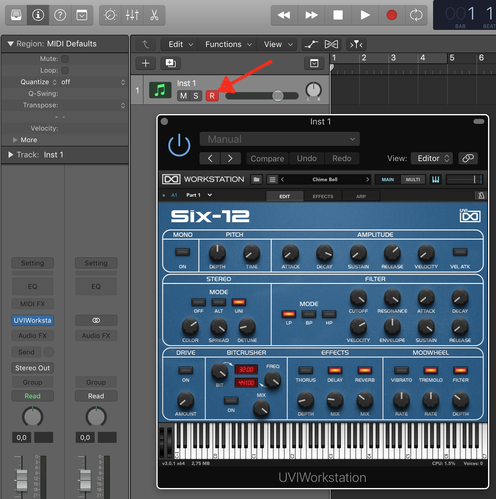Screen dimensions: 496x499
Task: Open the Library panel icon
Action: click(x=16, y=15)
